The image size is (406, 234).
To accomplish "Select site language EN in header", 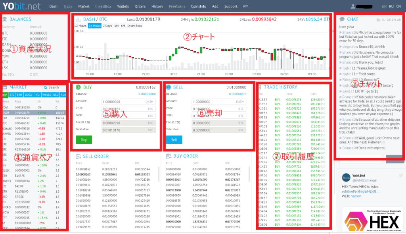I will 384,6.
